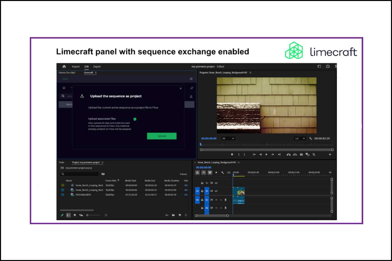Switch to the Export tab
Screen dimensions: 392x261
click(x=97, y=67)
